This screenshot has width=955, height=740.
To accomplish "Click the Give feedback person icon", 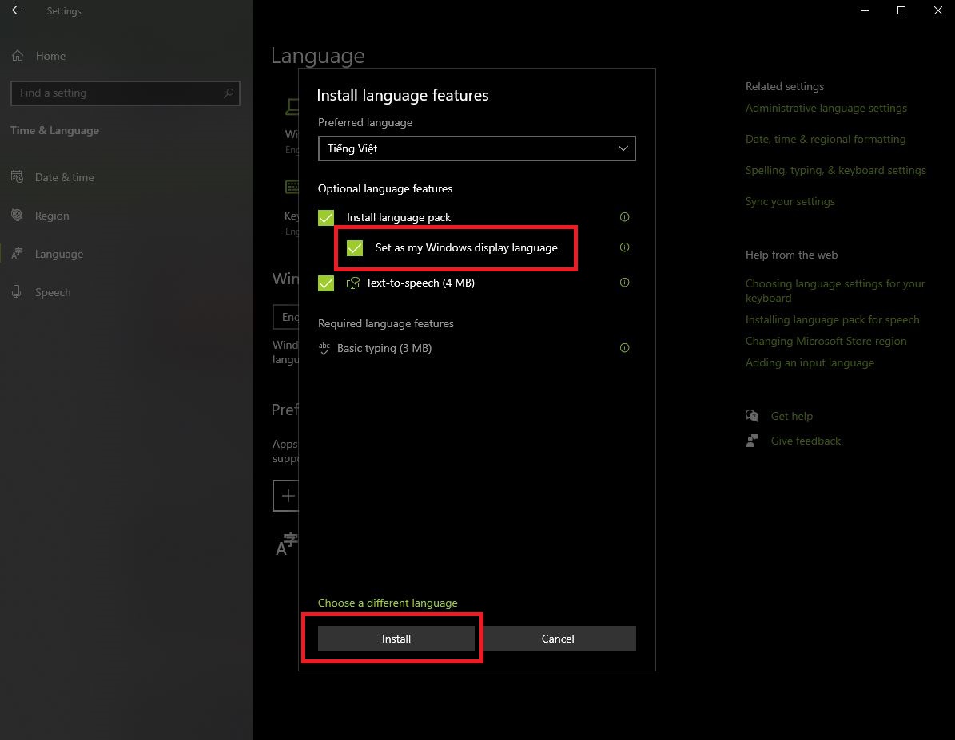I will pos(752,441).
